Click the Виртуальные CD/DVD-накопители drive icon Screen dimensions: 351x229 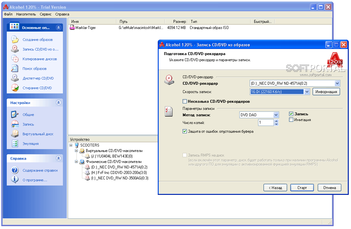82,151
